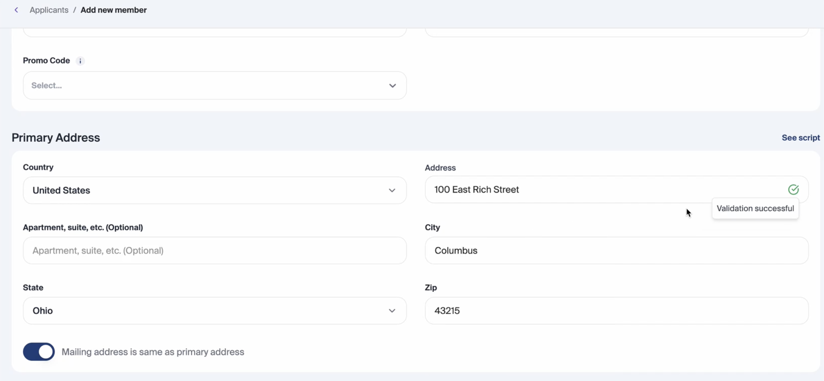Click the Validation successful tooltip

pyautogui.click(x=755, y=208)
